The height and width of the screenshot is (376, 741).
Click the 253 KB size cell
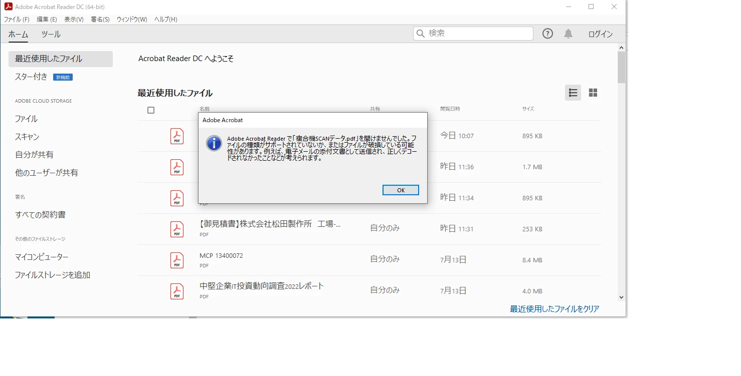[532, 229]
